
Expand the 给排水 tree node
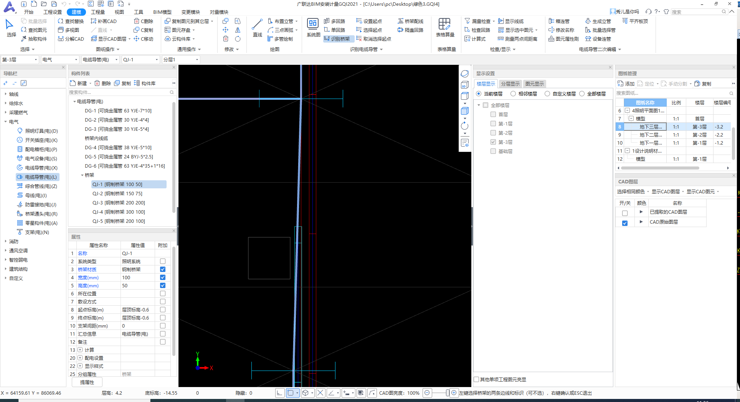pyautogui.click(x=5, y=103)
